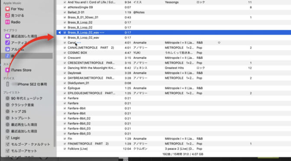Select the Dancing With the Moonlight Kni... song
Image resolution: width=291 pixels, height=161 pixels.
(x=91, y=68)
